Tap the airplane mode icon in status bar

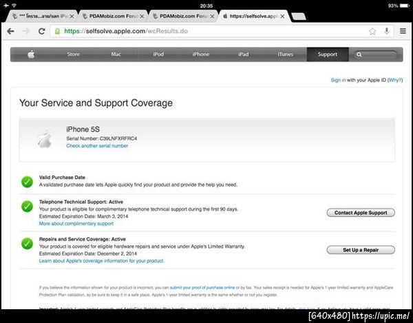pos(6,6)
